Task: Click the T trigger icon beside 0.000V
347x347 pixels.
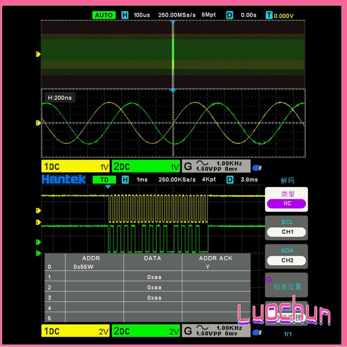Action: tap(269, 15)
